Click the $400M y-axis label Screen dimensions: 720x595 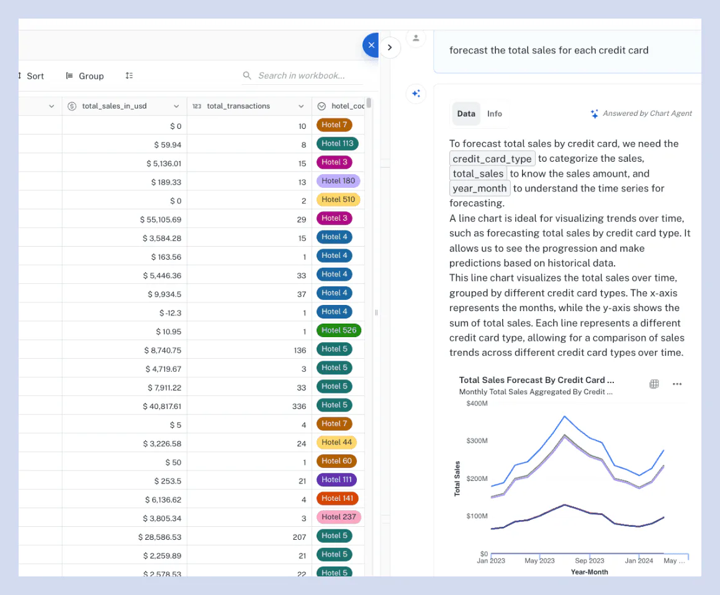(x=477, y=404)
